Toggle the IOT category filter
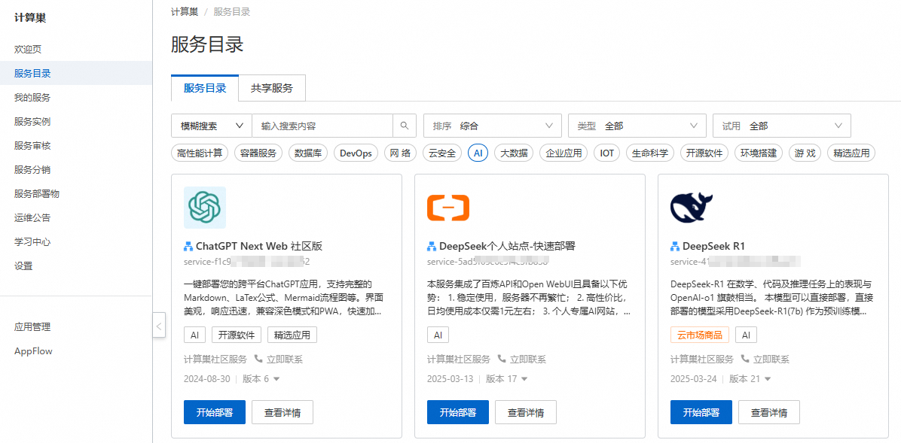901x443 pixels. pyautogui.click(x=606, y=153)
